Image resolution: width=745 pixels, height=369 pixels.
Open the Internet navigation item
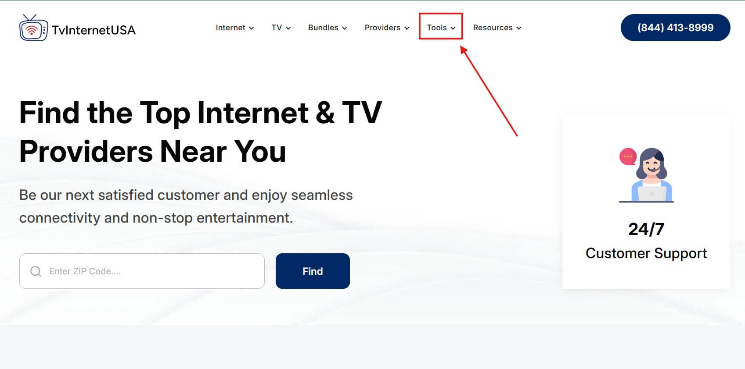click(x=230, y=28)
